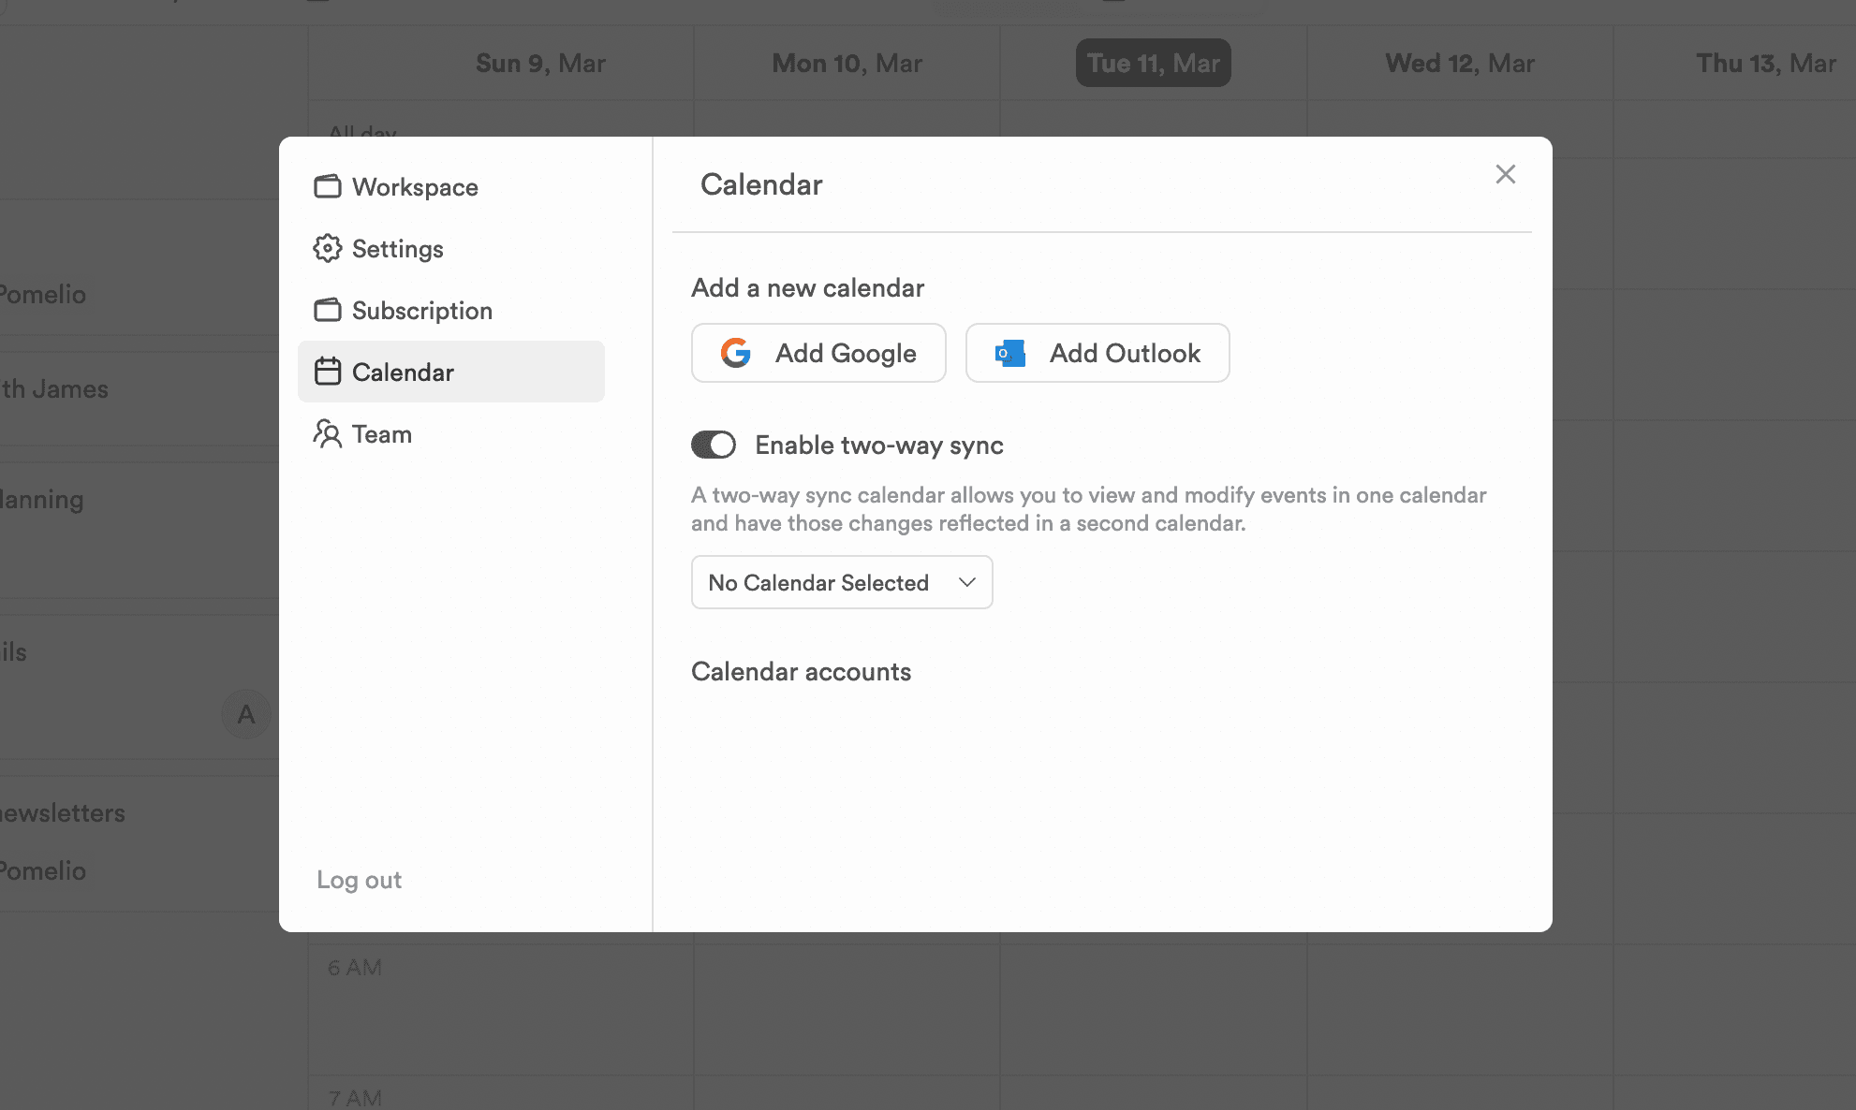Viewport: 1856px width, 1110px height.
Task: Select highlighted Tue 11, Mar header
Action: 1153,63
